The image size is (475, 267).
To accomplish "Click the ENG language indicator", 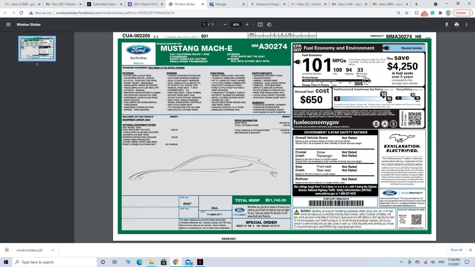I will click(x=441, y=262).
